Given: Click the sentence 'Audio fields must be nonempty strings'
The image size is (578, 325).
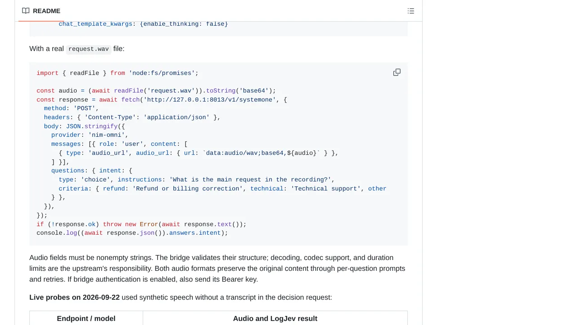Looking at the screenshot, I should point(91,258).
